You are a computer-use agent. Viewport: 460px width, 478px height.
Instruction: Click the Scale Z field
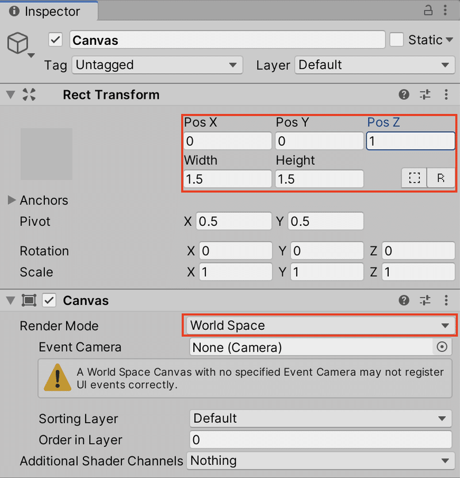(x=418, y=272)
